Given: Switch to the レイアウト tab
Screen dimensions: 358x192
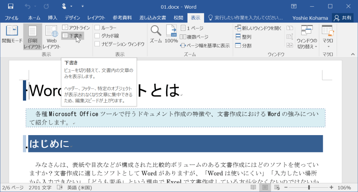Looking at the screenshot, I should [x=96, y=18].
